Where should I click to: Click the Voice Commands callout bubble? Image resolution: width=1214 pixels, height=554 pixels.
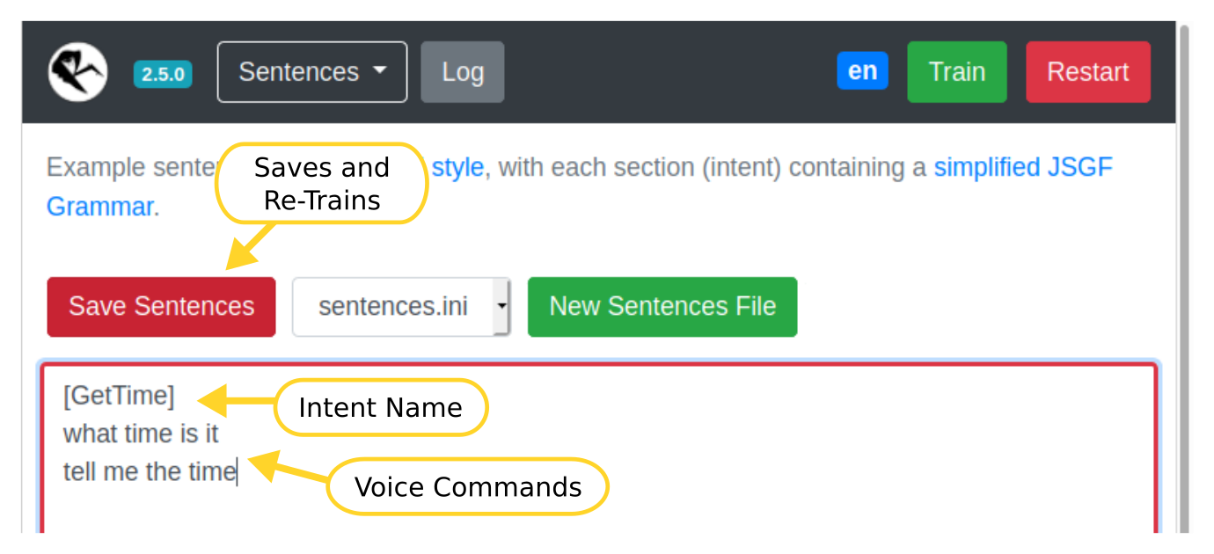point(467,485)
